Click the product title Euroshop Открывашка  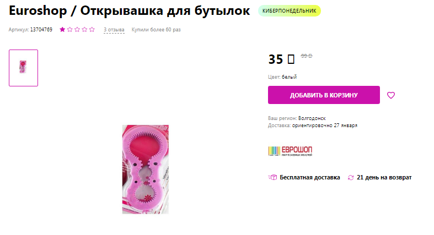[x=130, y=11]
